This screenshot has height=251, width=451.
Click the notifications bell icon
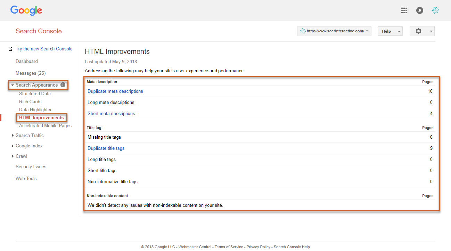[420, 10]
